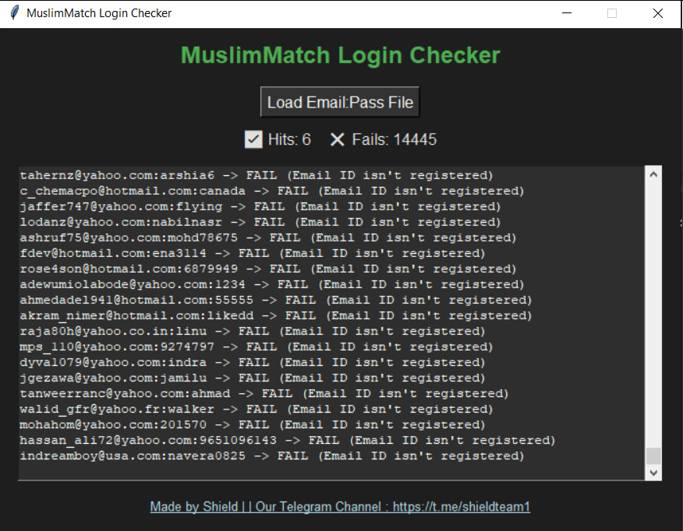Select the c_chemacpo@hotmail.com log line
The width and height of the screenshot is (683, 531).
(272, 191)
